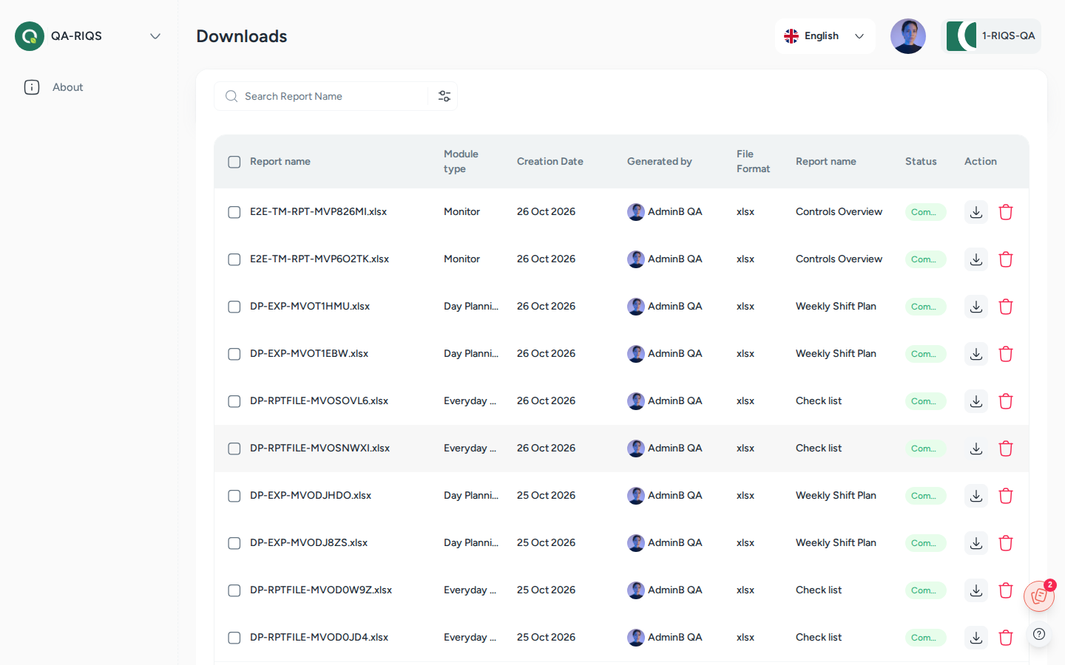Open the 1-RIQS-QA organization selector
1065x665 pixels.
point(991,36)
